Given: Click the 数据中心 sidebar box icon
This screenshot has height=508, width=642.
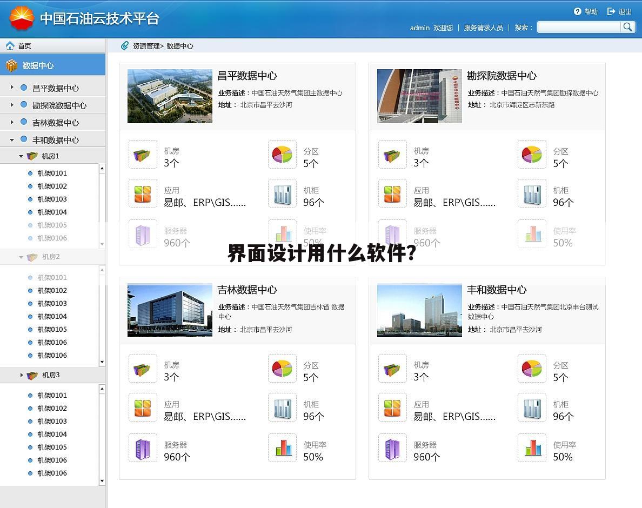Looking at the screenshot, I should pos(12,64).
